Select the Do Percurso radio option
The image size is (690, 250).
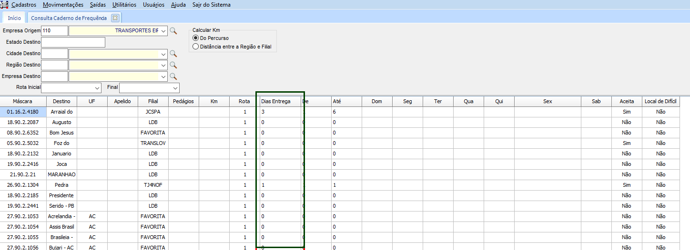(195, 38)
